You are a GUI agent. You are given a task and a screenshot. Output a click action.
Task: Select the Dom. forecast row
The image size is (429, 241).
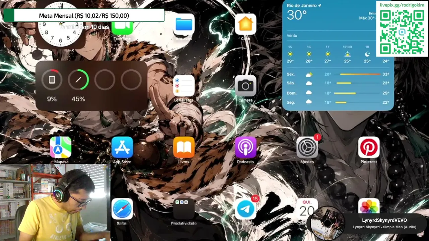(338, 93)
